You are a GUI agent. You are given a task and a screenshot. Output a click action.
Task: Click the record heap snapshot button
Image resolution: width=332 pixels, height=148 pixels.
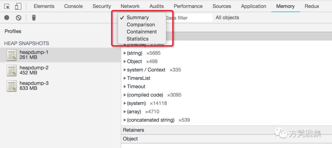click(x=7, y=18)
